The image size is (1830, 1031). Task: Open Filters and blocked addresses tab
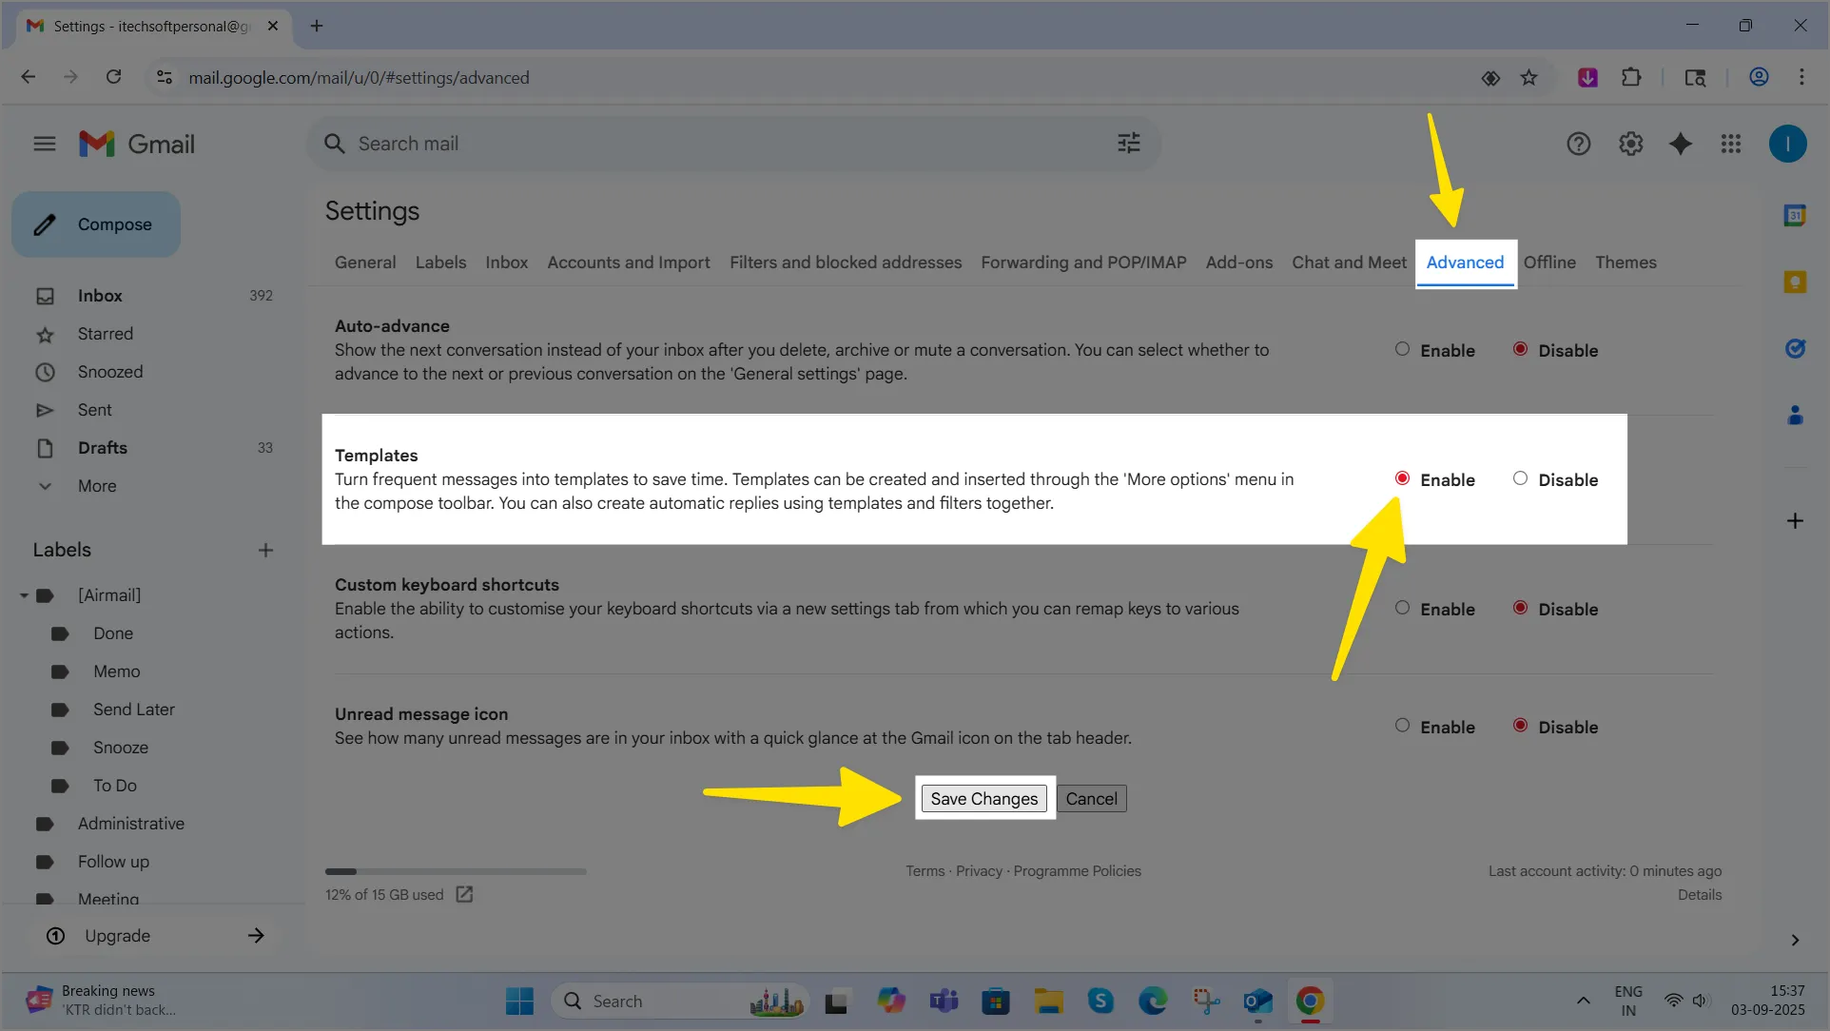[845, 263]
